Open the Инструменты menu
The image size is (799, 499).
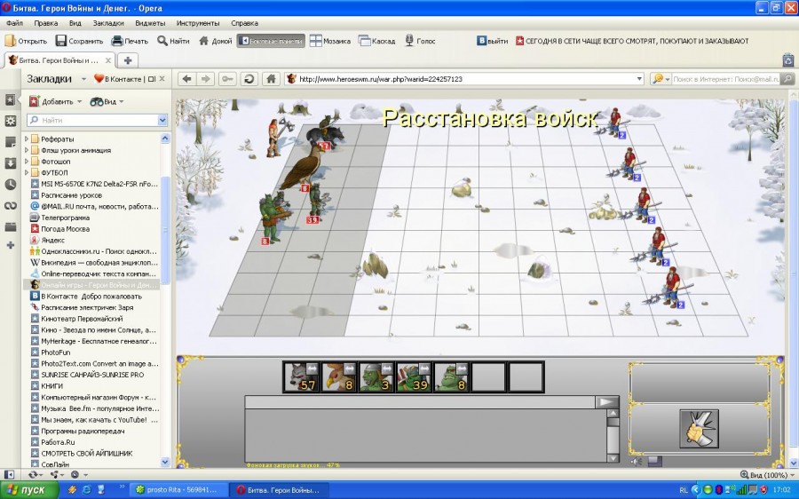[x=198, y=23]
